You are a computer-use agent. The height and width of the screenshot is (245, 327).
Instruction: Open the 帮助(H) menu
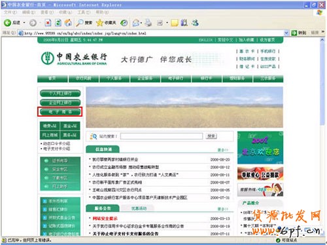(102, 12)
